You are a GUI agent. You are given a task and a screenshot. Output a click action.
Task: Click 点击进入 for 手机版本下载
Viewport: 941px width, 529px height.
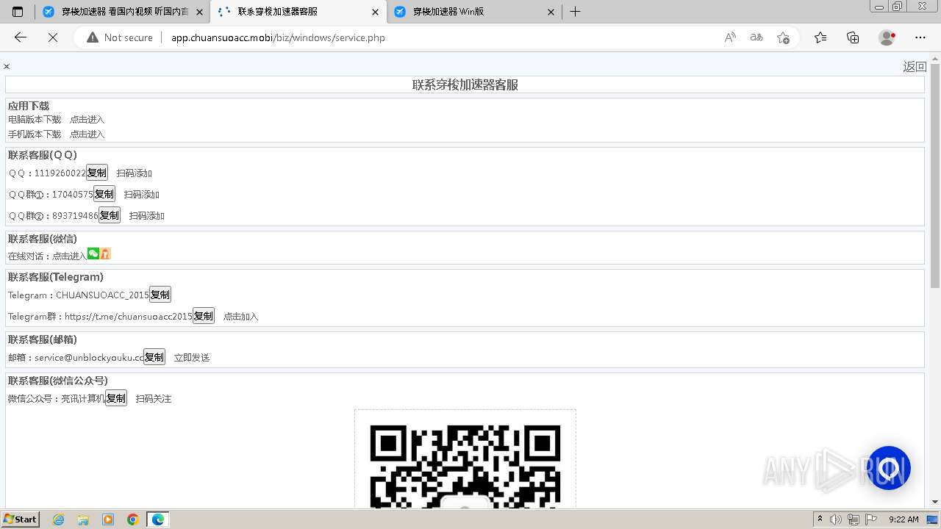pyautogui.click(x=87, y=134)
